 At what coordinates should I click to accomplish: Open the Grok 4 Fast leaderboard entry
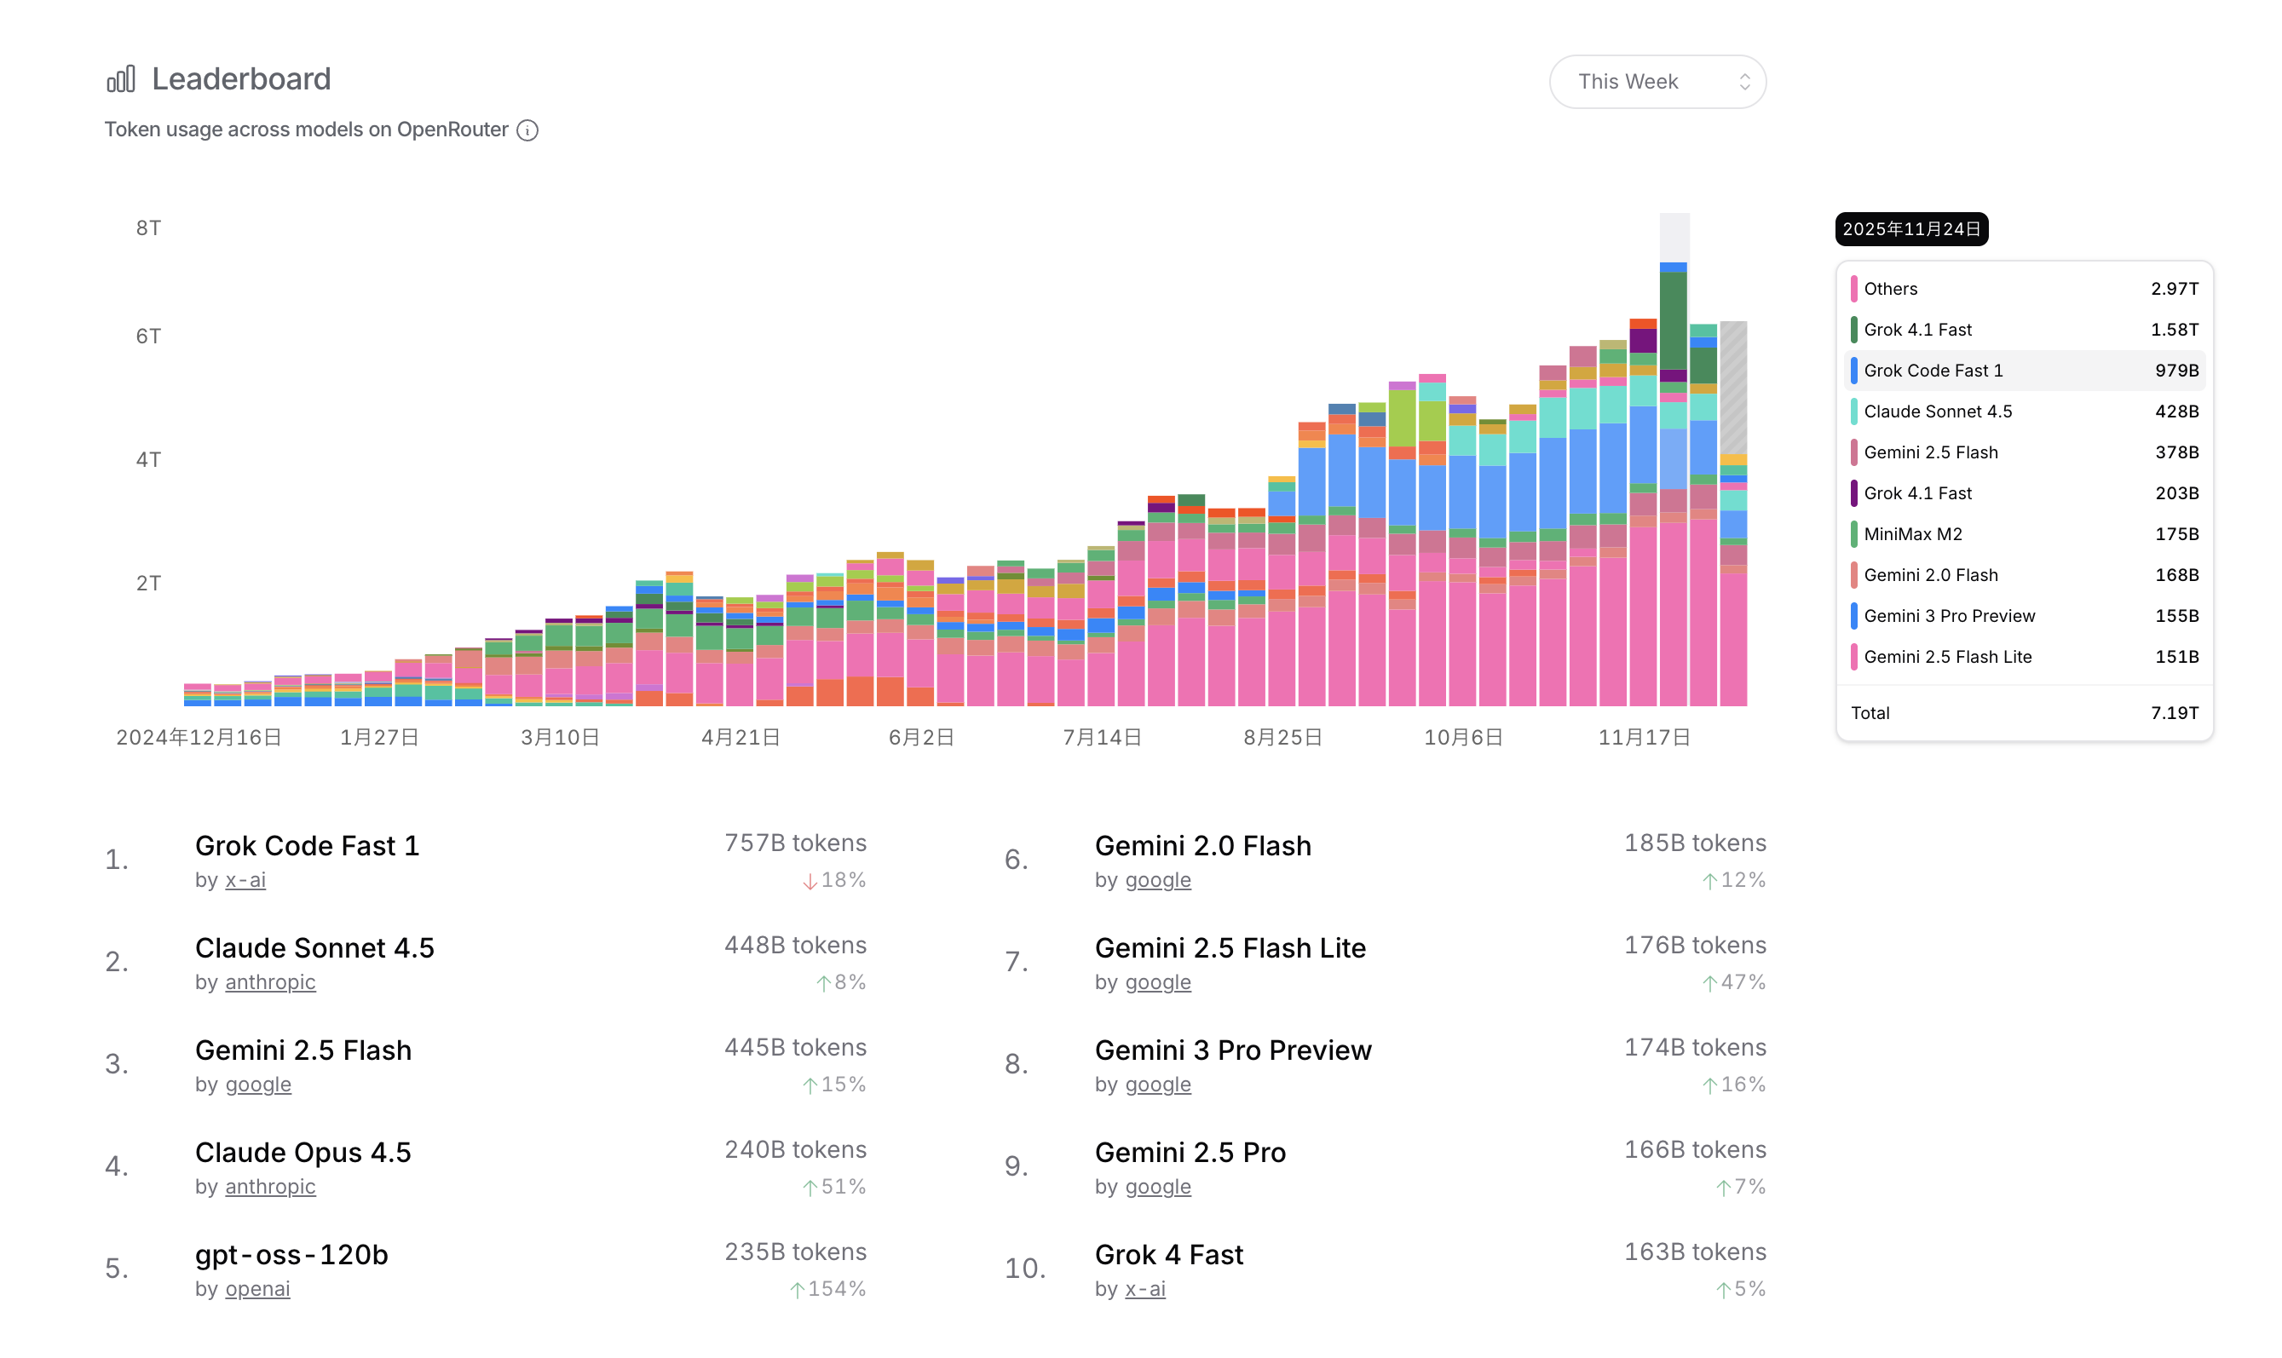click(1168, 1255)
